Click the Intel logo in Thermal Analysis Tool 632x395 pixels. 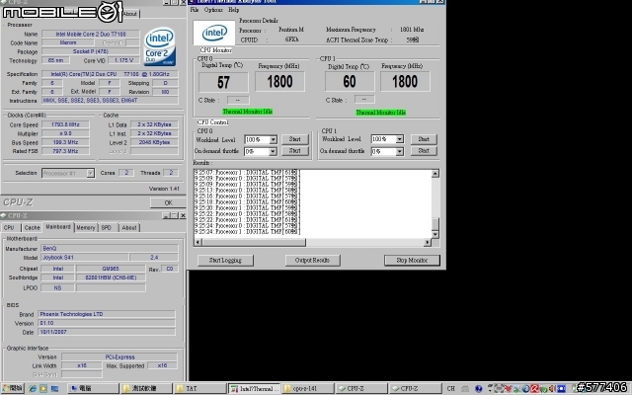tap(214, 33)
